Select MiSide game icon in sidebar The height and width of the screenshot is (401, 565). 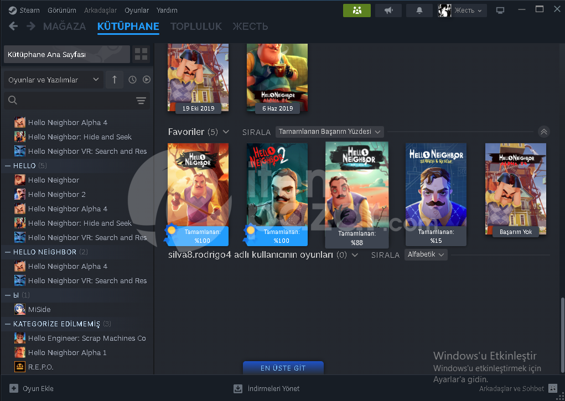(20, 309)
